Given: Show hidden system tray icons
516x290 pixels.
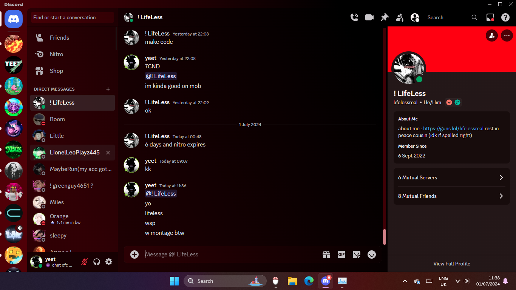Looking at the screenshot, I should coord(405,281).
